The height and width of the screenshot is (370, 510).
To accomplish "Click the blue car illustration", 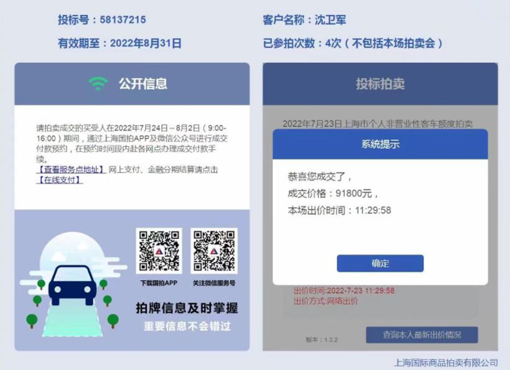I will pos(73,285).
